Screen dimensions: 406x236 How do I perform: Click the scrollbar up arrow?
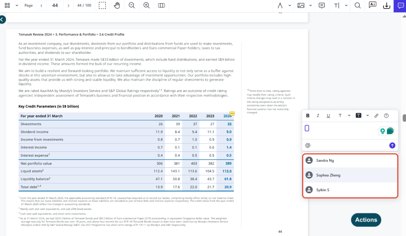(404, 16)
